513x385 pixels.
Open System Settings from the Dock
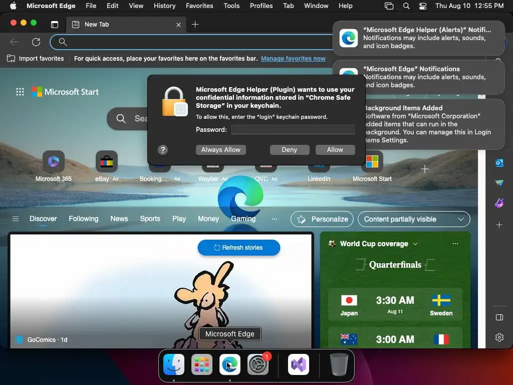pyautogui.click(x=258, y=364)
